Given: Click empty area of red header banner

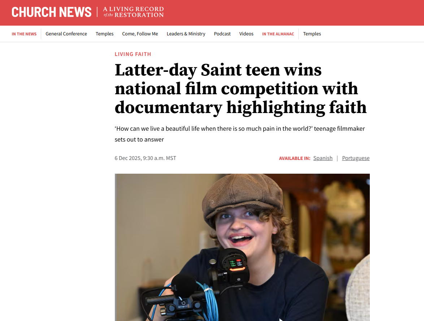Looking at the screenshot, I should (x=292, y=13).
